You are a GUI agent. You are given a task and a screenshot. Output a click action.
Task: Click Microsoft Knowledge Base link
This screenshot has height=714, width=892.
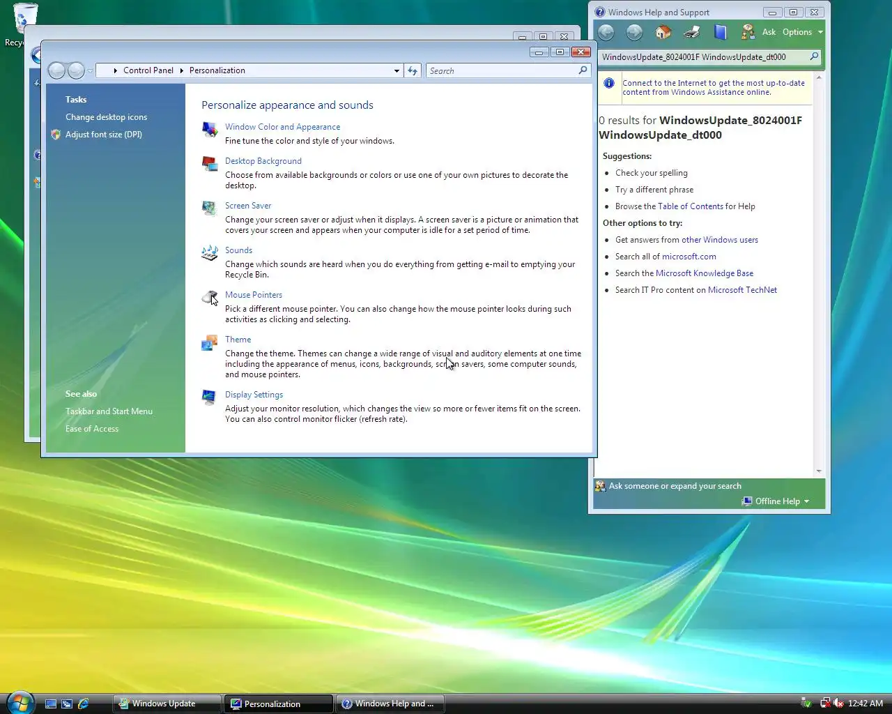pyautogui.click(x=705, y=273)
